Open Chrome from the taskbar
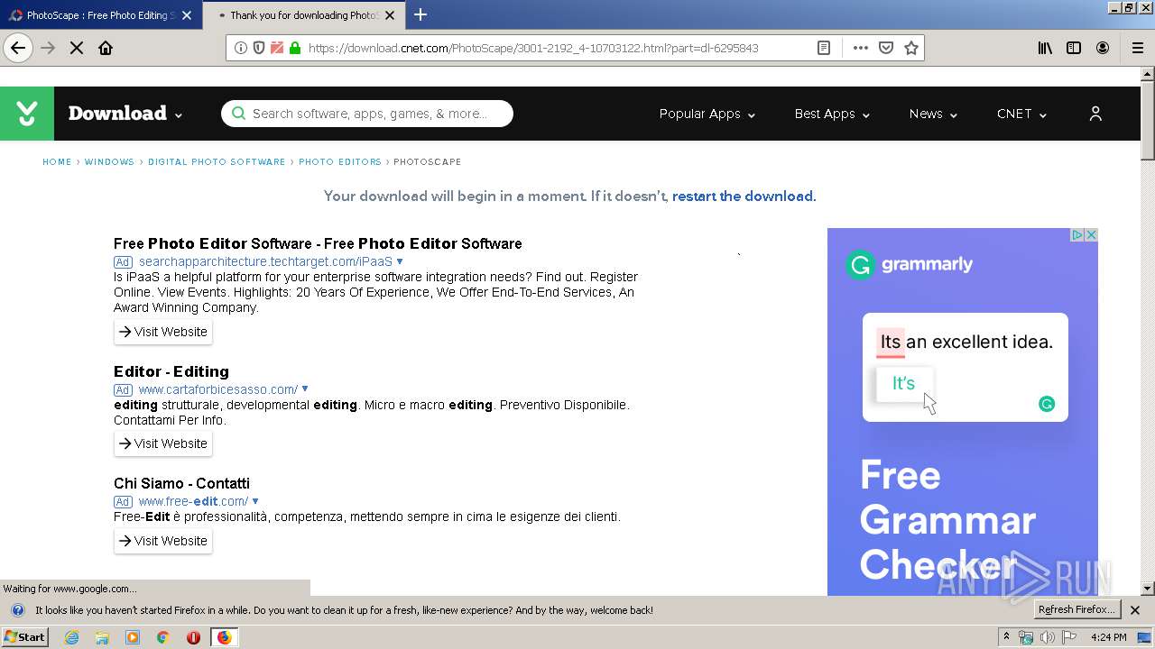Image resolution: width=1155 pixels, height=649 pixels. [162, 637]
